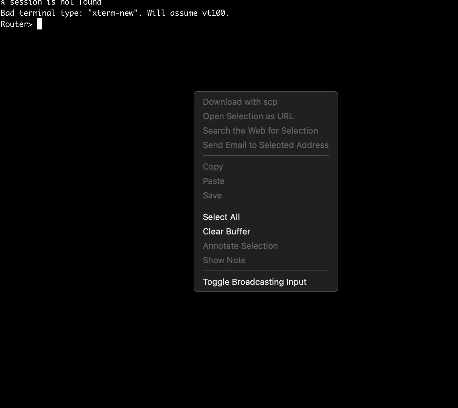
Task: Choose Copy in the context menu
Action: coord(213,167)
